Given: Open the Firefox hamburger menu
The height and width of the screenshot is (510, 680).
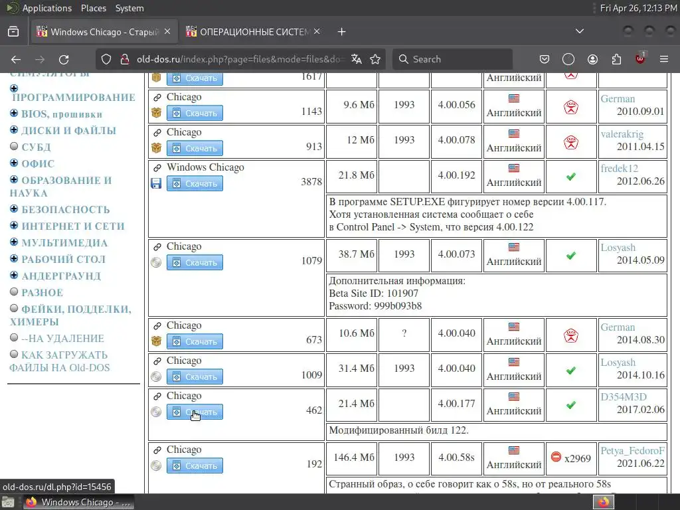Looking at the screenshot, I should click(x=664, y=59).
